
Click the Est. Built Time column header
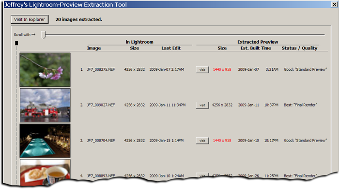[x=256, y=48]
